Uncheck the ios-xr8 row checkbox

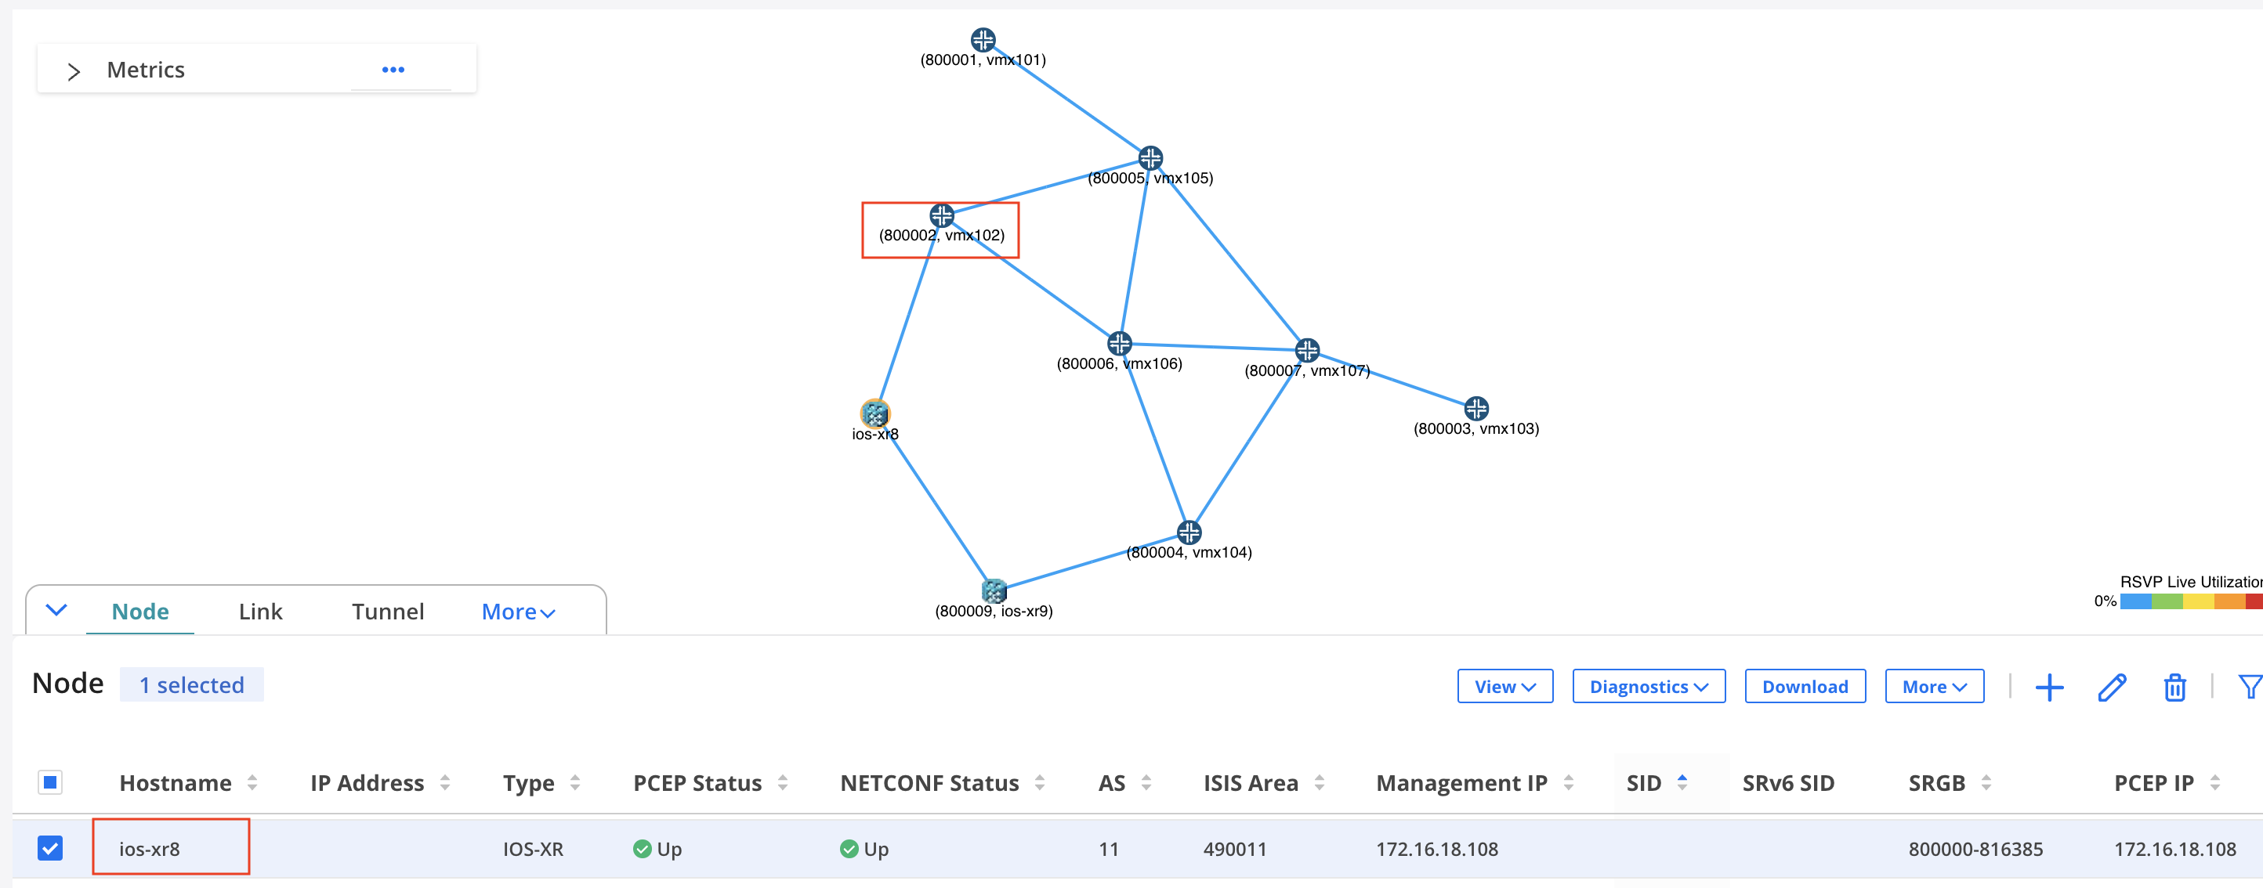(x=50, y=849)
